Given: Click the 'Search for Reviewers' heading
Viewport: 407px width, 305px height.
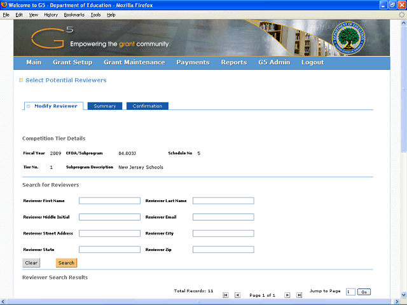Looking at the screenshot, I should tap(51, 185).
